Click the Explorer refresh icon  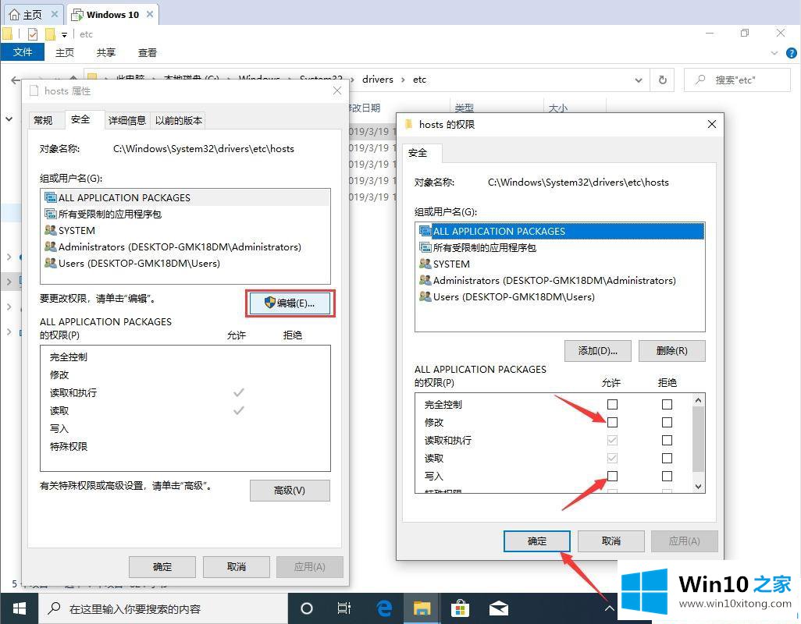tap(663, 80)
